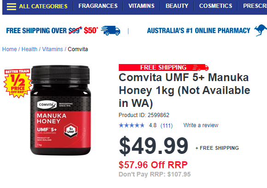Open the COSMETICS menu
267x188 pixels.
(215, 6)
